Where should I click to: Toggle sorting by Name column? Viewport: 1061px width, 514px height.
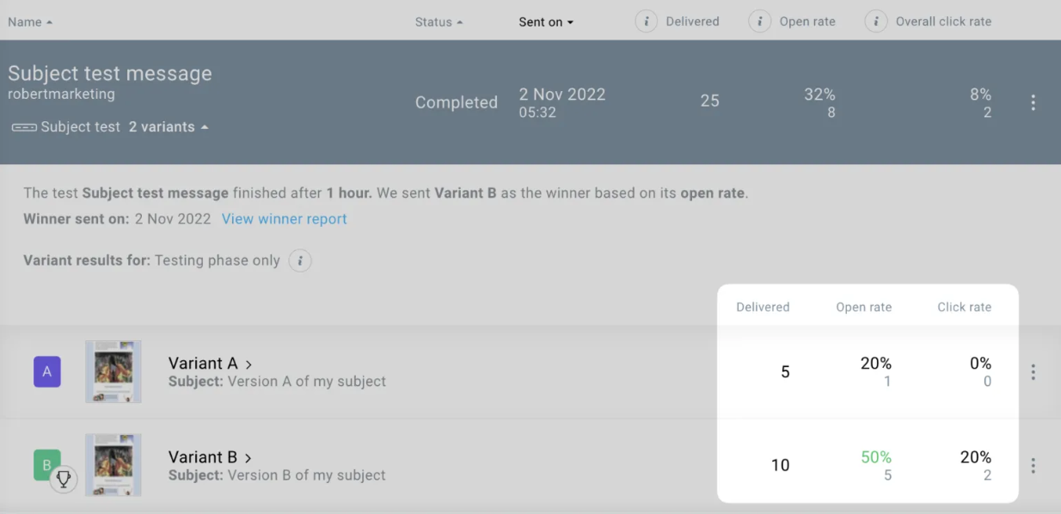(30, 21)
